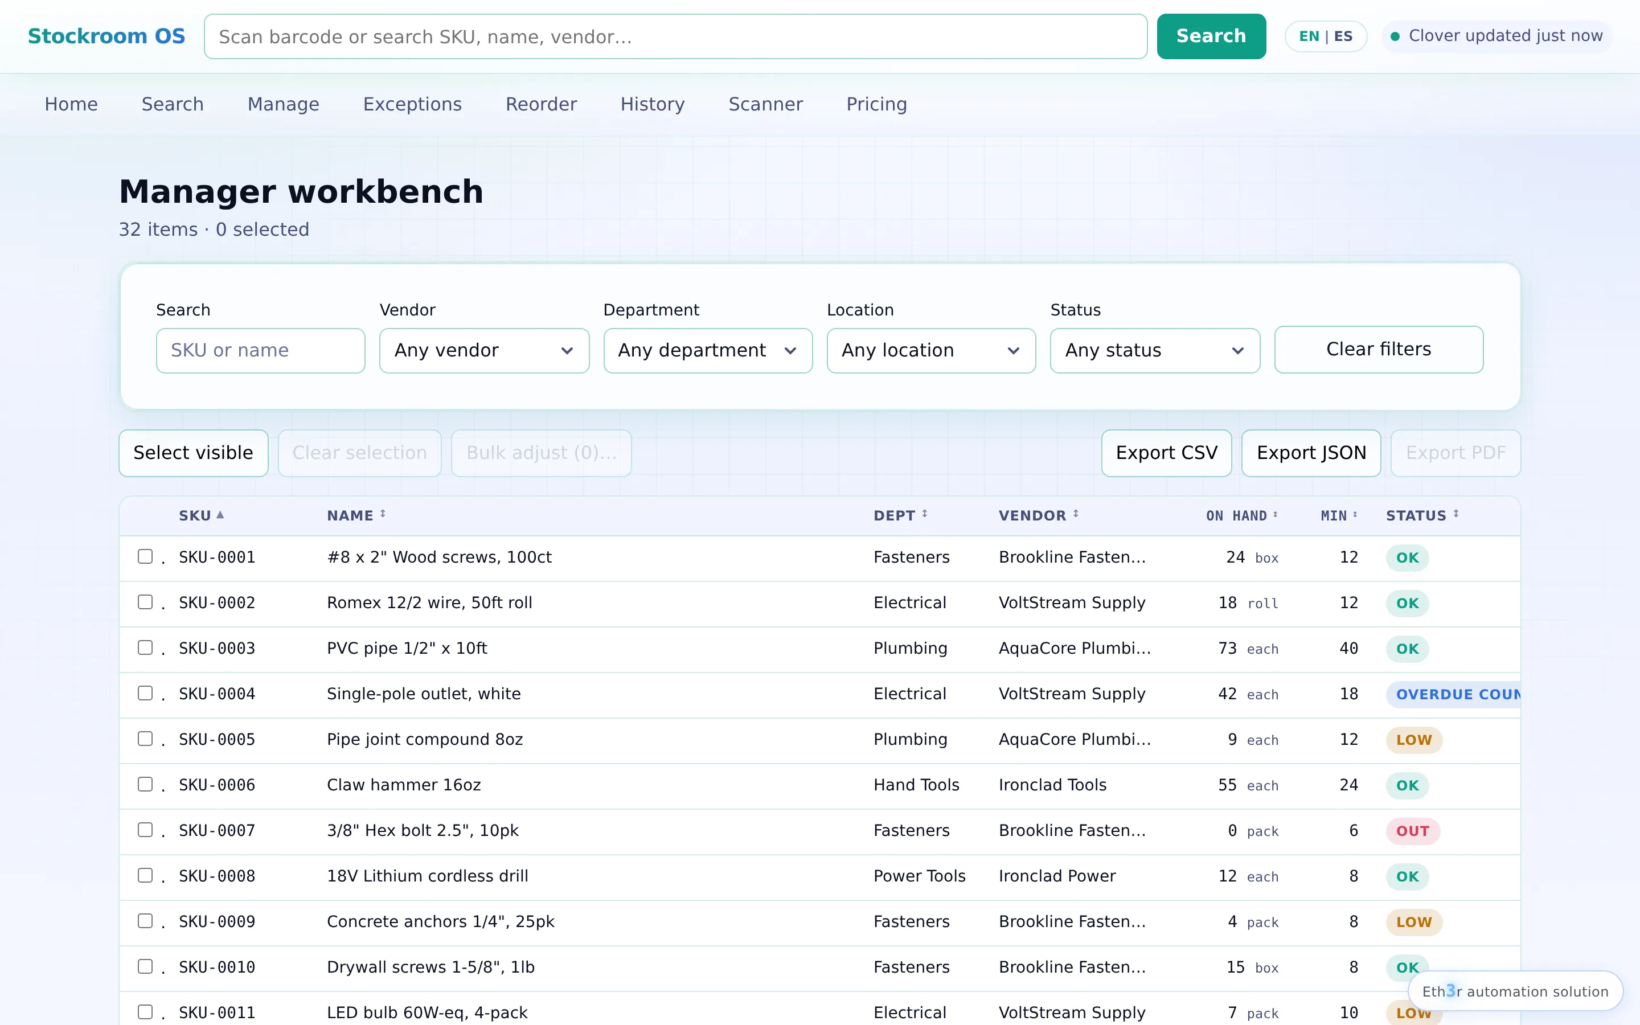Select the SKU-0005 checkbox
The width and height of the screenshot is (1640, 1025).
point(145,738)
